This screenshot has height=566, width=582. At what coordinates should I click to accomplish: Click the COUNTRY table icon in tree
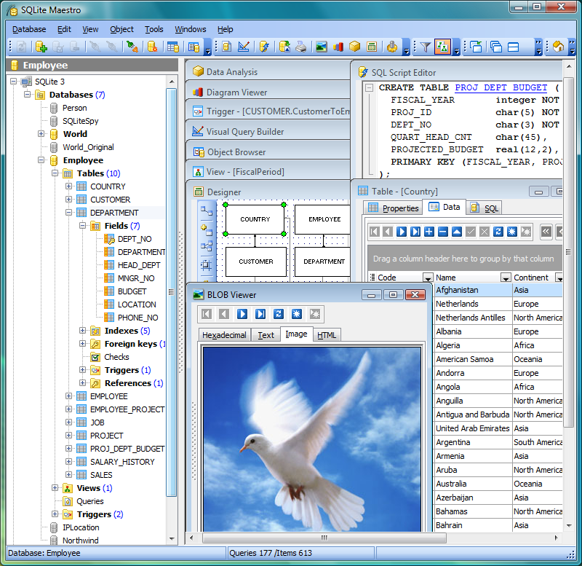[81, 186]
